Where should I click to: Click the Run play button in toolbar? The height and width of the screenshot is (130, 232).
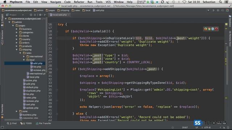click(x=214, y=10)
